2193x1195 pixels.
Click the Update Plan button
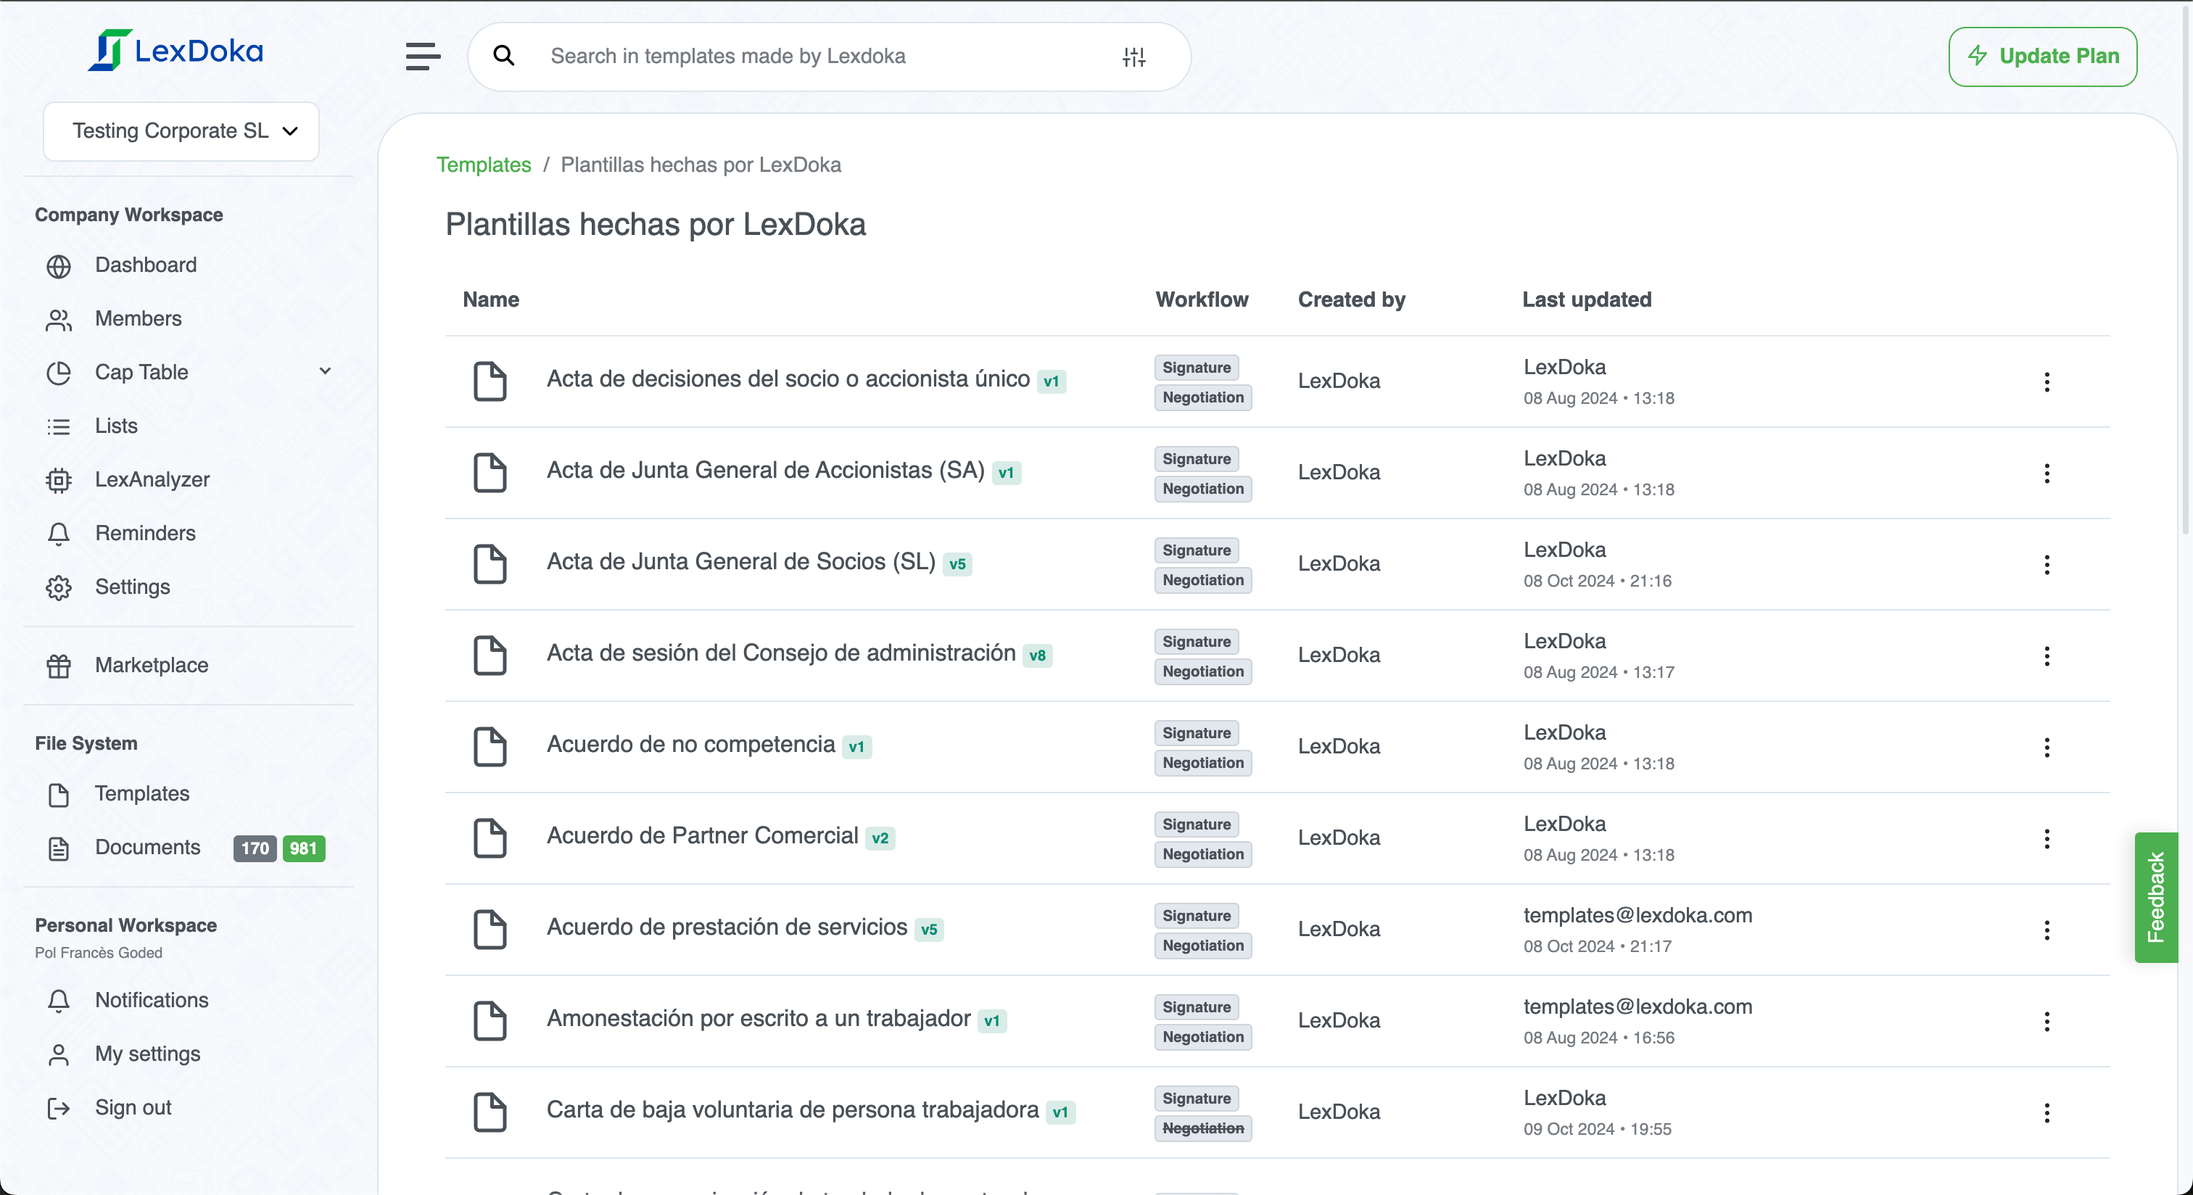2042,56
